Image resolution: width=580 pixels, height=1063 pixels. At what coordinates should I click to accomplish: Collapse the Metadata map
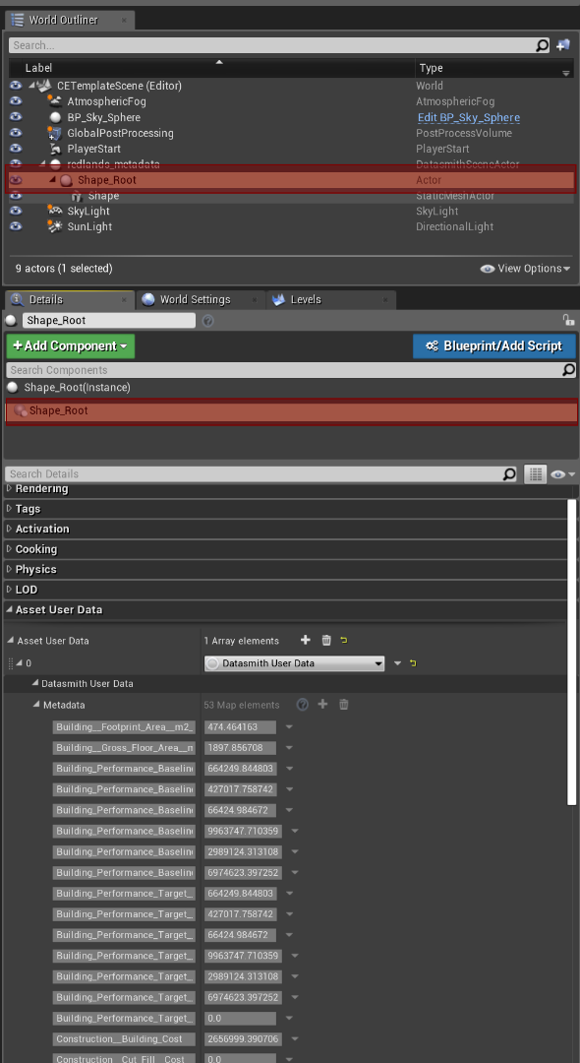pos(36,705)
